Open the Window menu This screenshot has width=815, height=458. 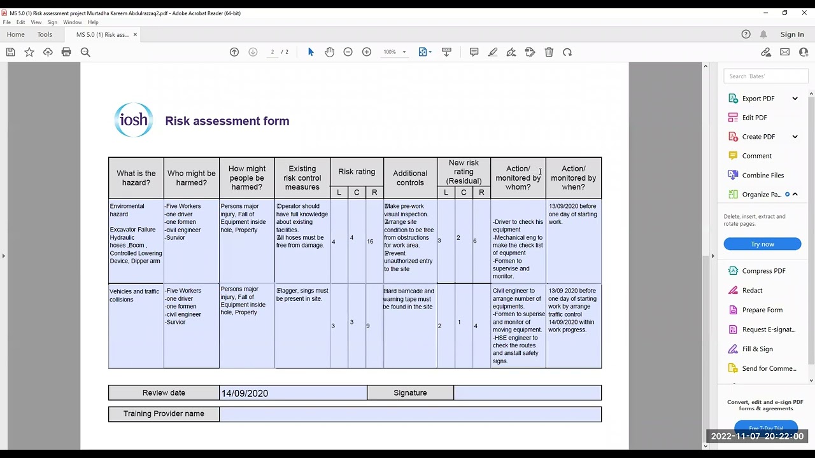pos(73,22)
